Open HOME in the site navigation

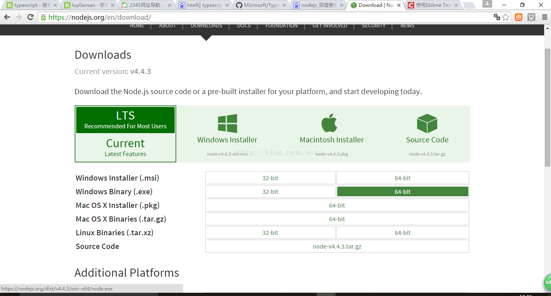[x=137, y=26]
